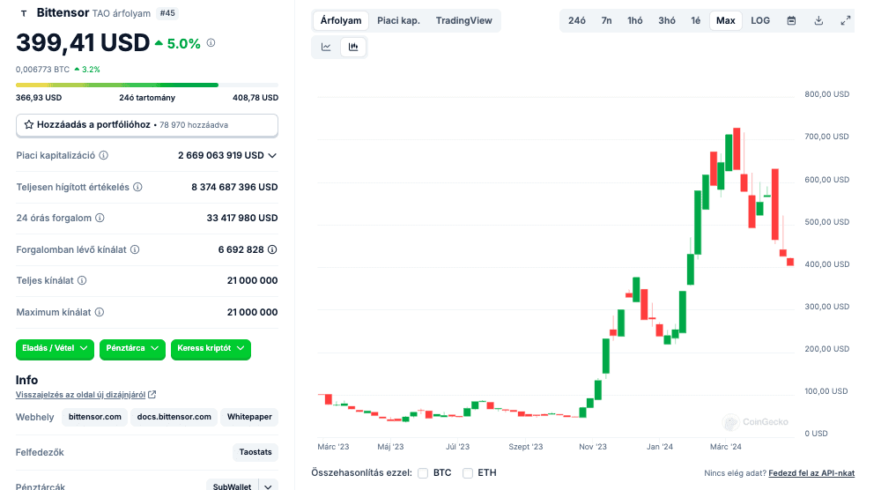Click Hozzáadás a portfólióhoz button
The image size is (881, 490).
click(147, 125)
